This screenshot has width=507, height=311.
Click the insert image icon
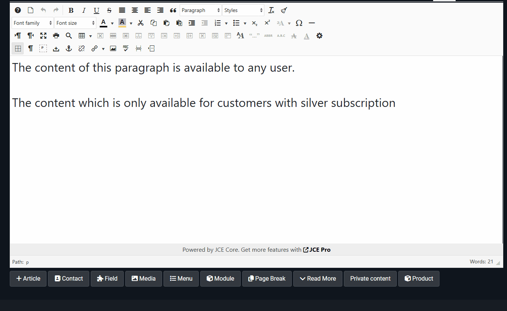pos(113,48)
